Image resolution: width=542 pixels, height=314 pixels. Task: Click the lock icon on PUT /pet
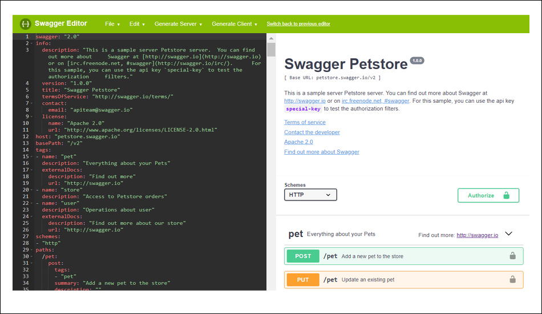click(x=513, y=279)
